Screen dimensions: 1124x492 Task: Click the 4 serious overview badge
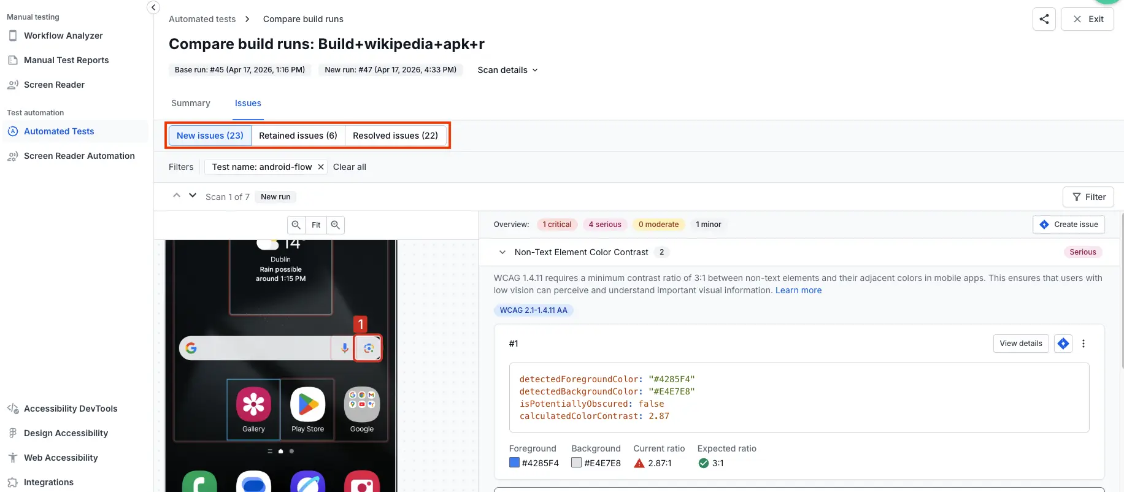tap(605, 225)
